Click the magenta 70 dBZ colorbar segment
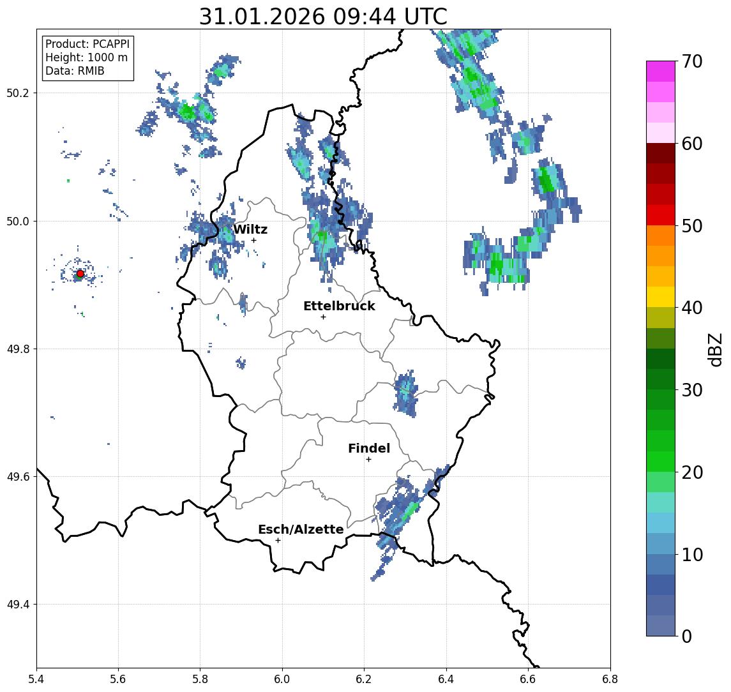Viewport: 731px width, 692px height. pos(661,71)
